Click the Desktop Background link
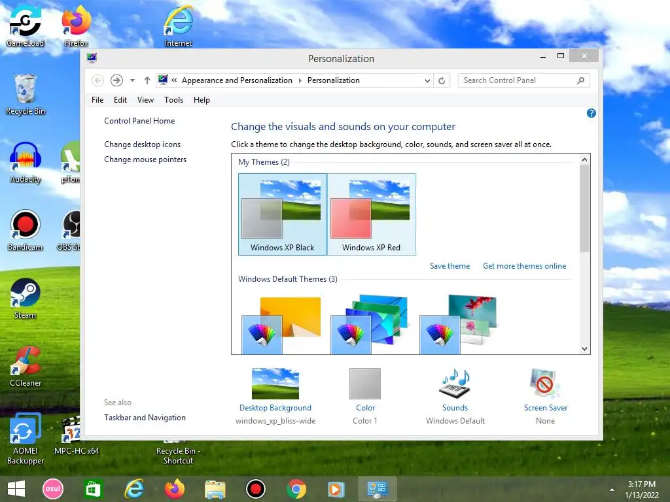670x502 pixels. click(275, 408)
